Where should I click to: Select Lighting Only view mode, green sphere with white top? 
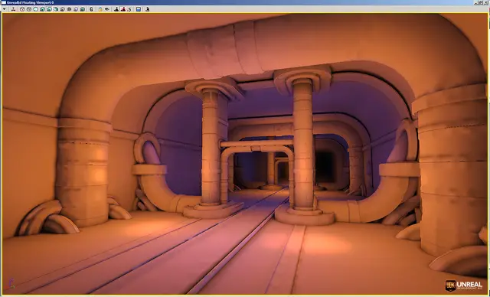[x=49, y=9]
